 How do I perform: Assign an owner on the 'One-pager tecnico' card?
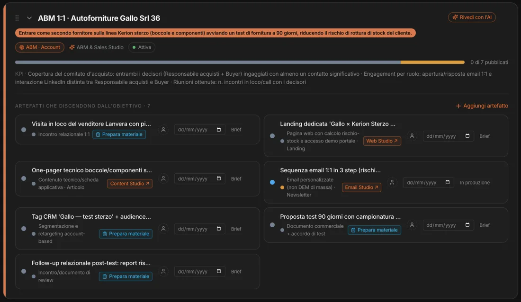coord(163,178)
